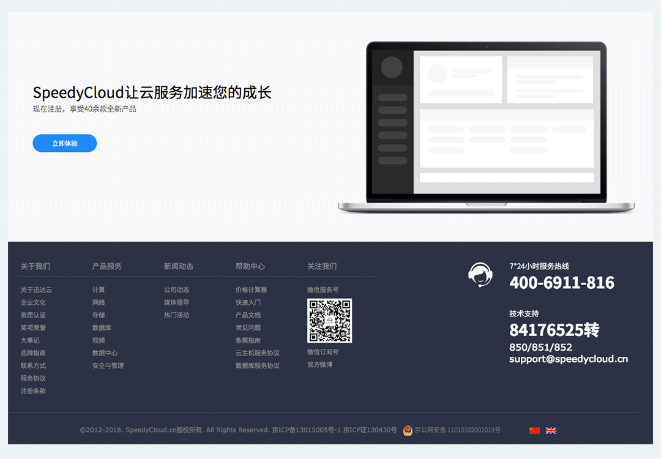Open the 数据库服务协议 link

[x=258, y=366]
